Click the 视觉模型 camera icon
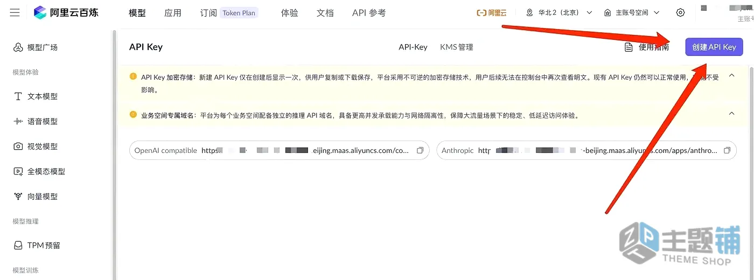 (x=18, y=146)
